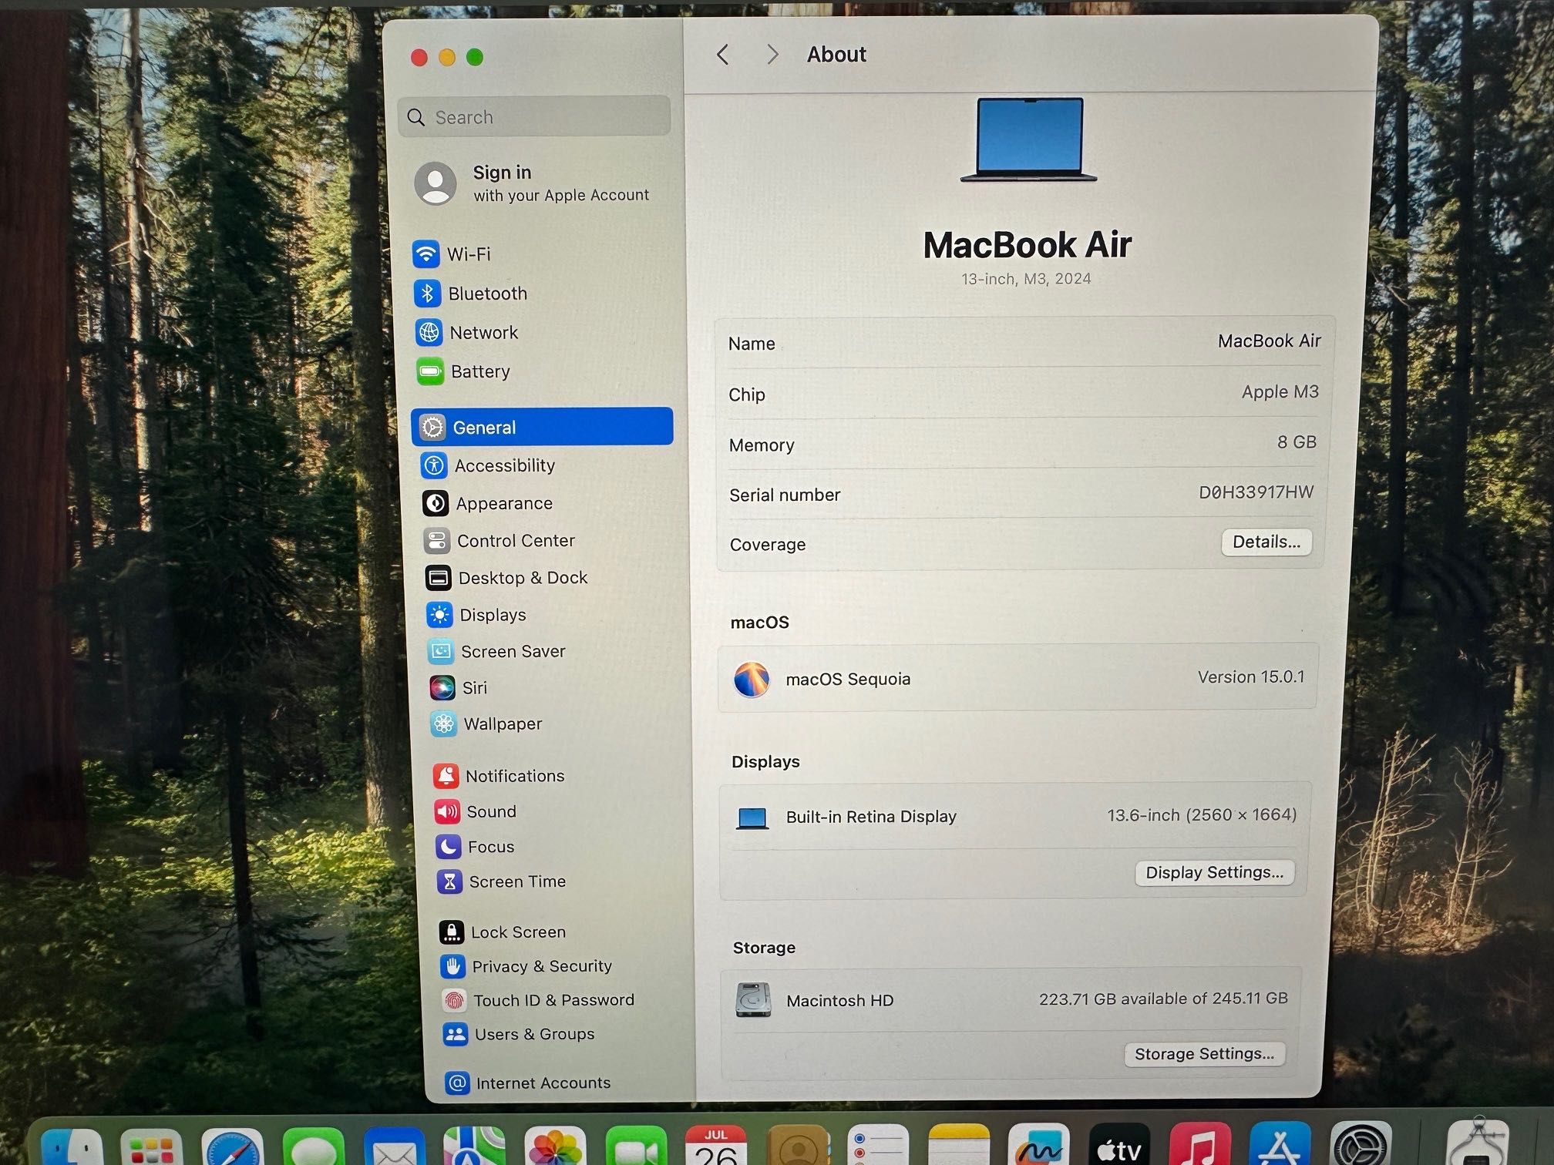Open Desktop & Dock settings

[x=506, y=578]
